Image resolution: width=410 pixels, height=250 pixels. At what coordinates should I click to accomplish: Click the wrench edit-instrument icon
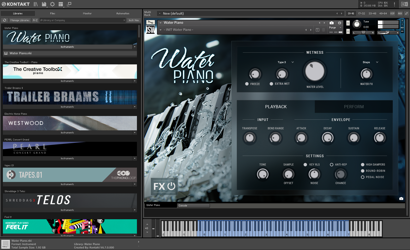click(x=150, y=22)
